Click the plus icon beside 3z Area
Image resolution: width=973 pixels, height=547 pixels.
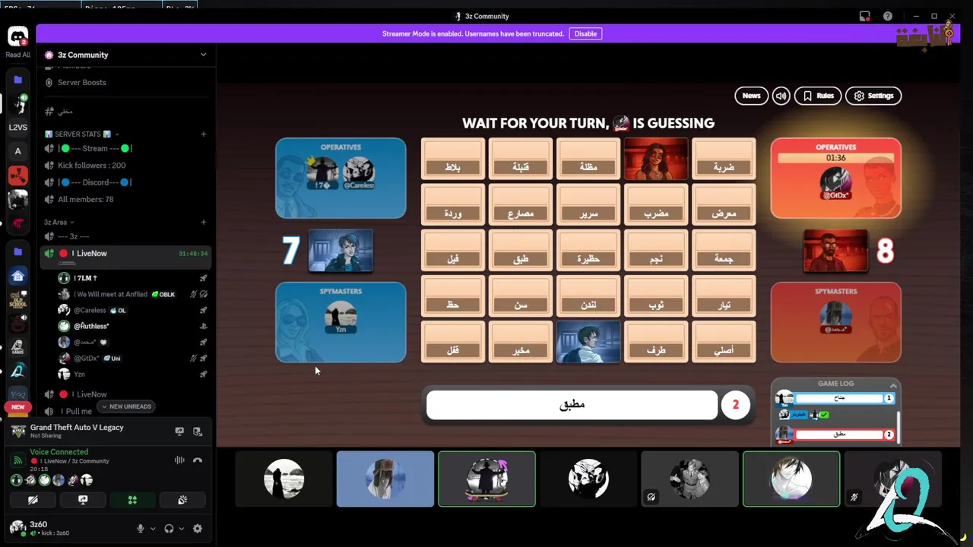(x=203, y=222)
